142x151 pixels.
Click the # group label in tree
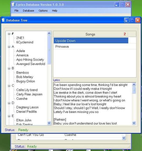click(x=13, y=34)
